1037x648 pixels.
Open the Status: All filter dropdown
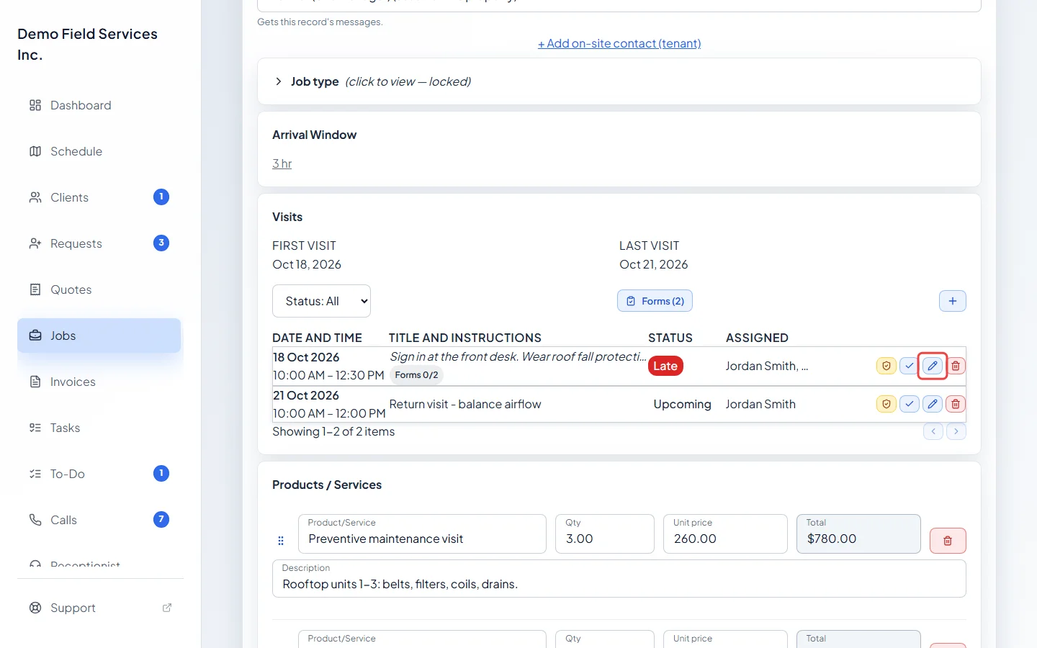click(x=321, y=301)
